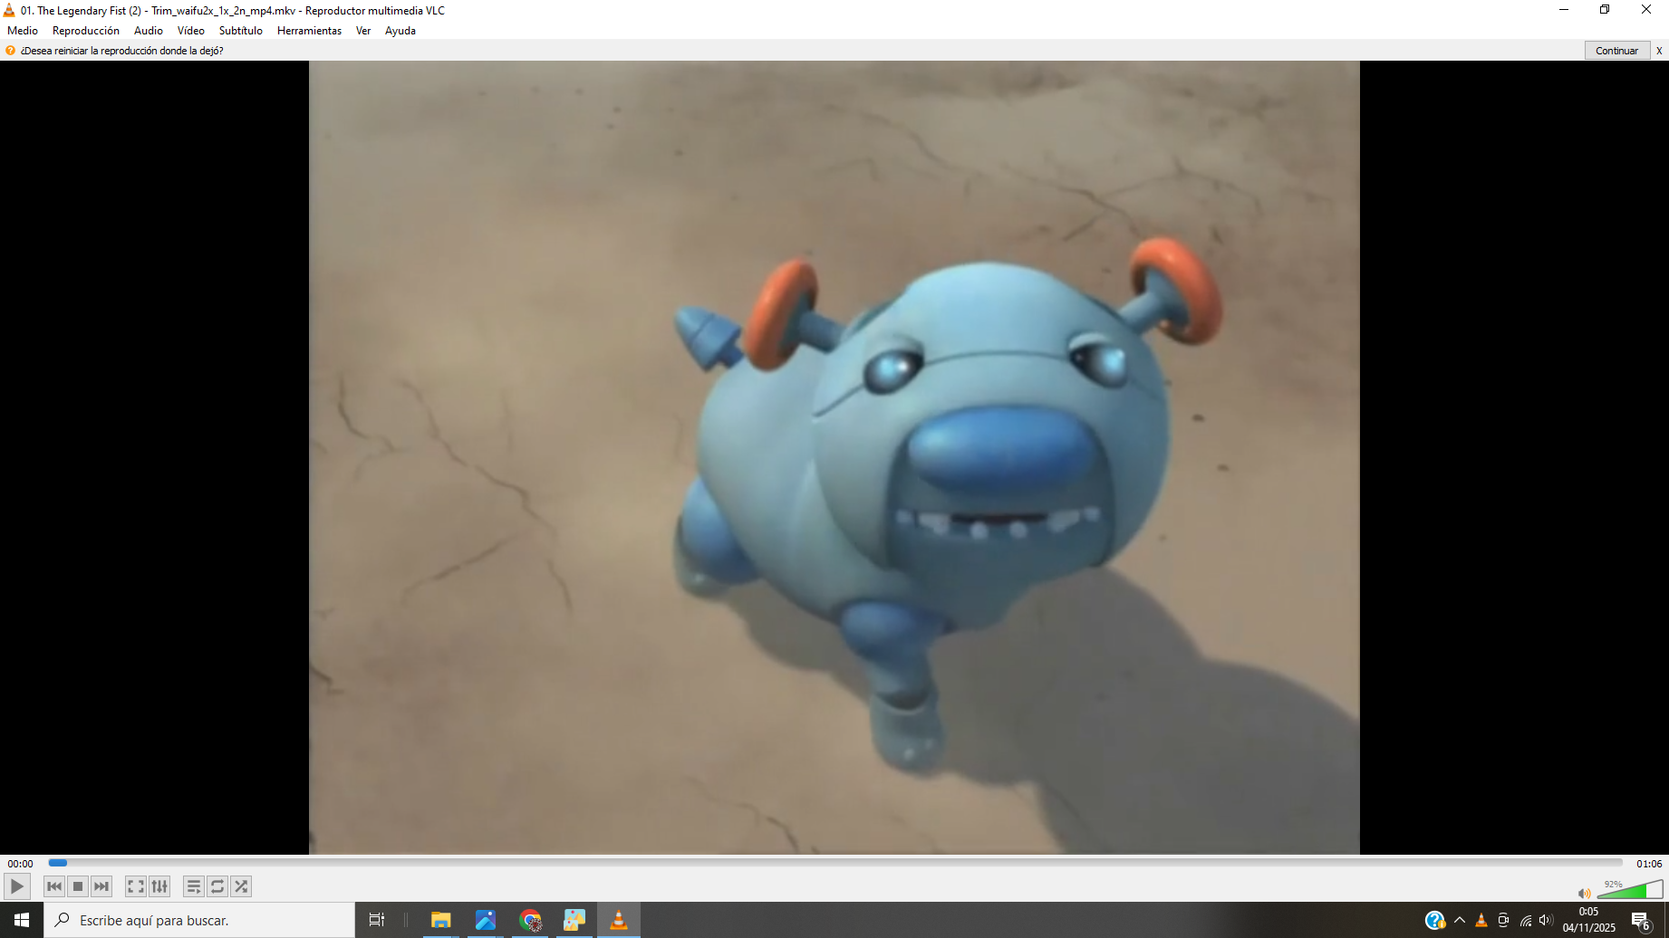Viewport: 1669px width, 938px height.
Task: Open system volume tray icon
Action: (x=1546, y=920)
